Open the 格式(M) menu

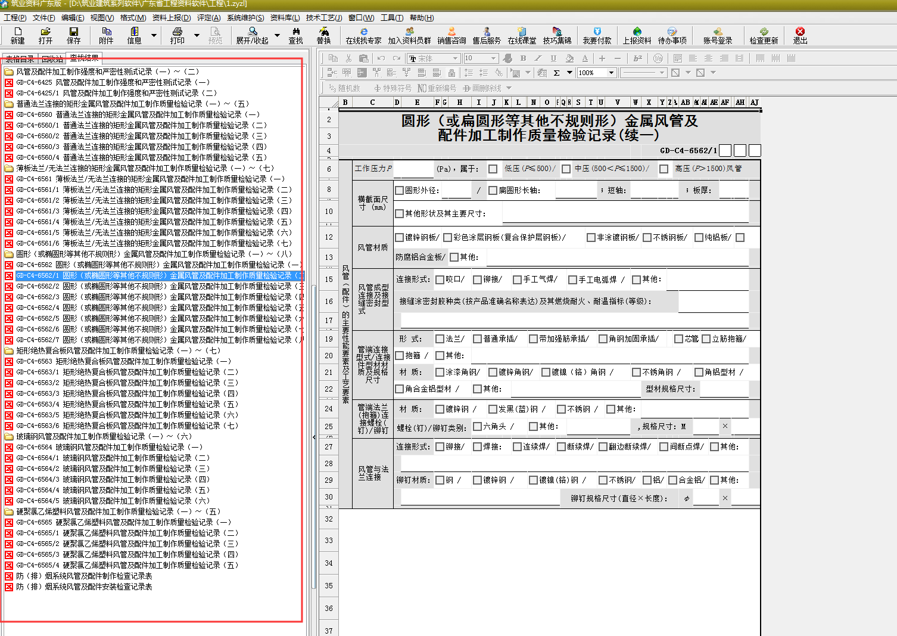point(133,18)
